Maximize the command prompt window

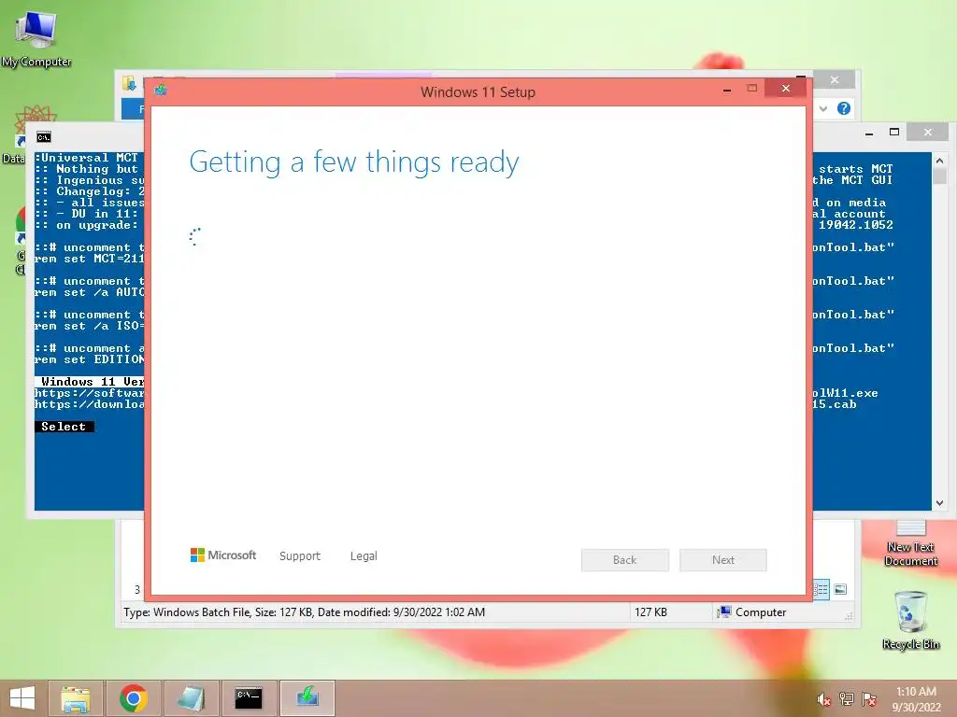click(894, 132)
